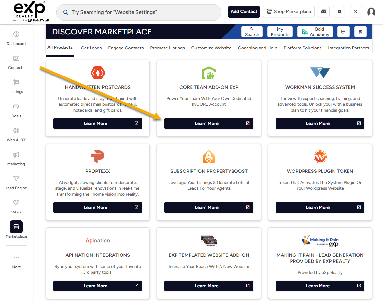
Task: Click the DISCOVER MARKETPLACE heading
Action: tap(102, 32)
